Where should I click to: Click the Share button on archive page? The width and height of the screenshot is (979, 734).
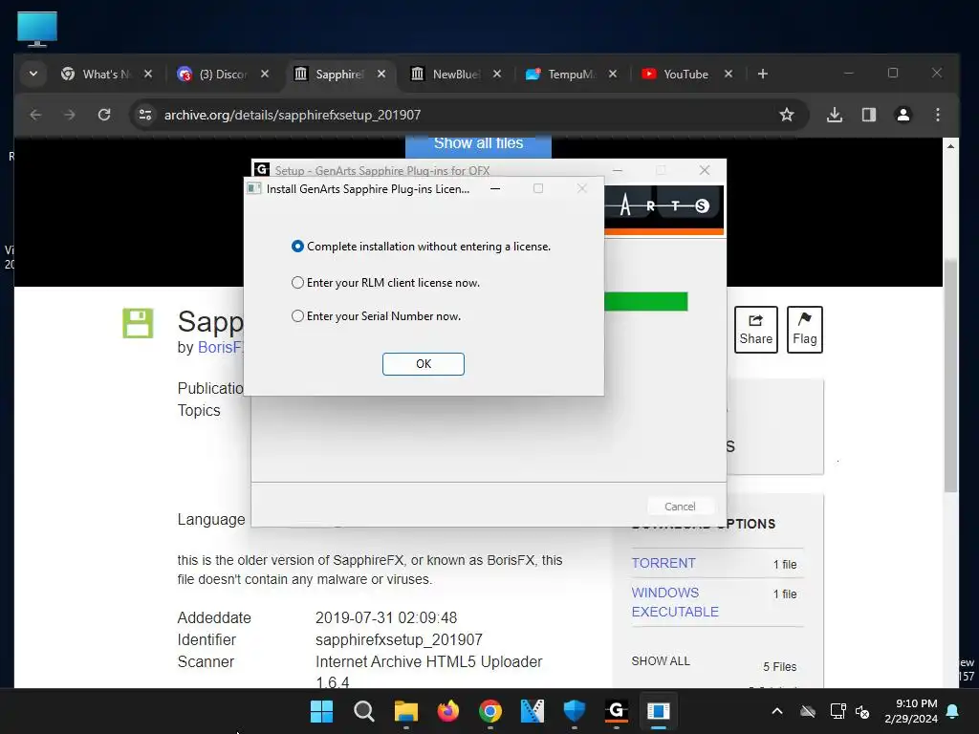point(756,330)
